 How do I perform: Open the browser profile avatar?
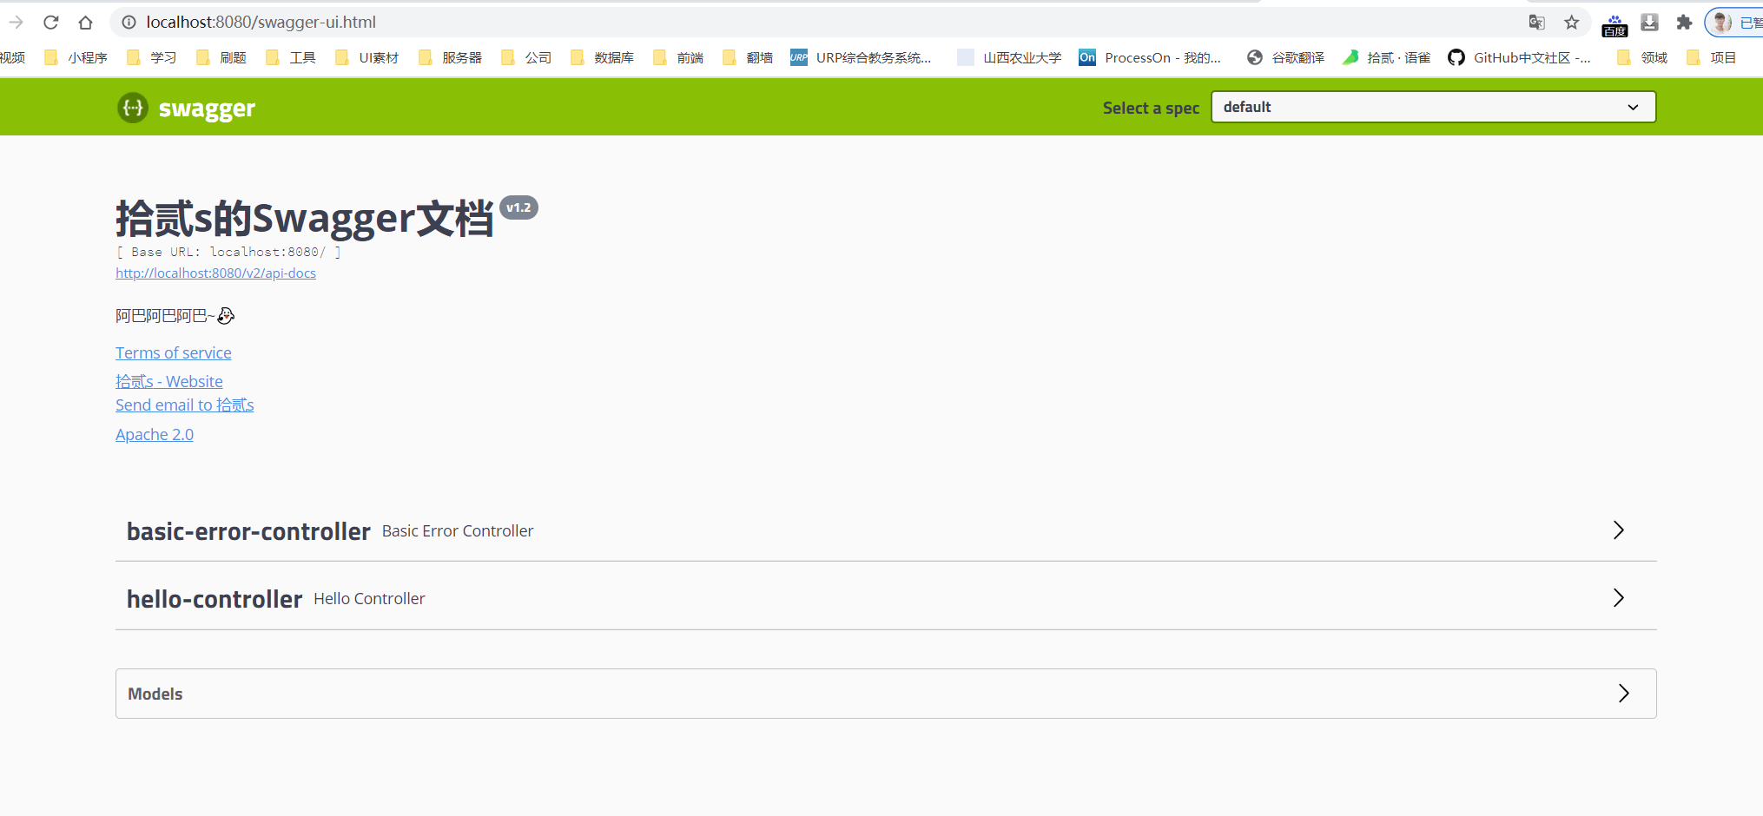click(1722, 23)
